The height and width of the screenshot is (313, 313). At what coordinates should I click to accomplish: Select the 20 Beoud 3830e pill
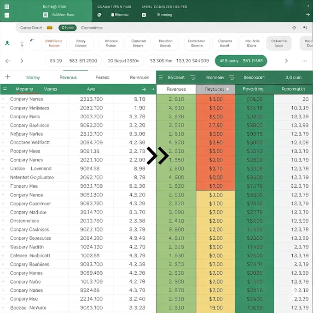pos(123,61)
